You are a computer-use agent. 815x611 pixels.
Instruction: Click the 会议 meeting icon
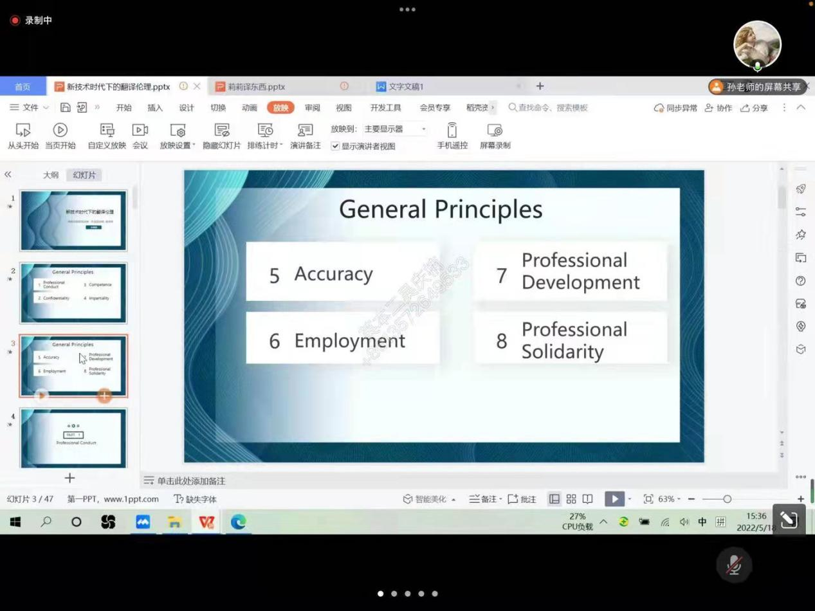pyautogui.click(x=140, y=131)
